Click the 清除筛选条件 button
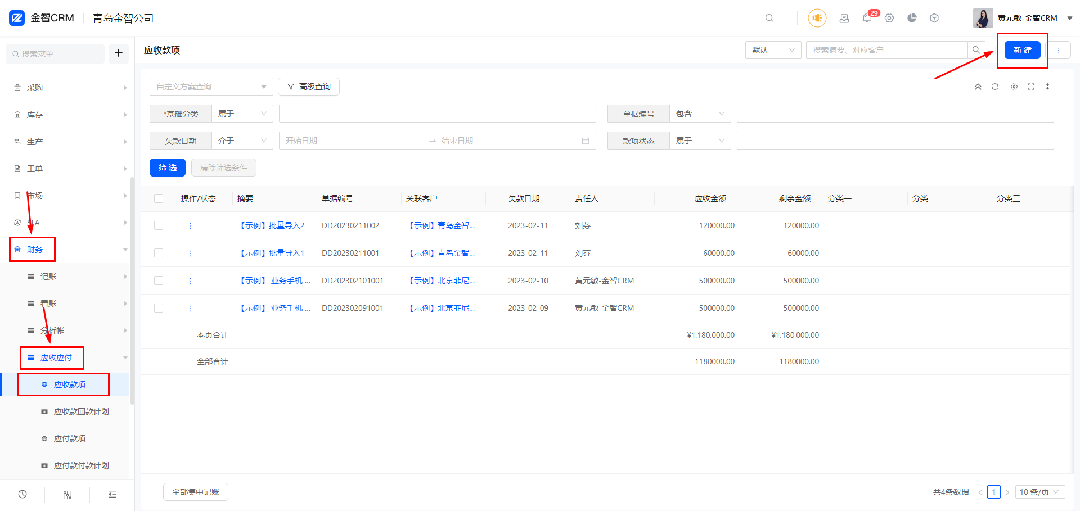The height and width of the screenshot is (511, 1080). coord(224,168)
